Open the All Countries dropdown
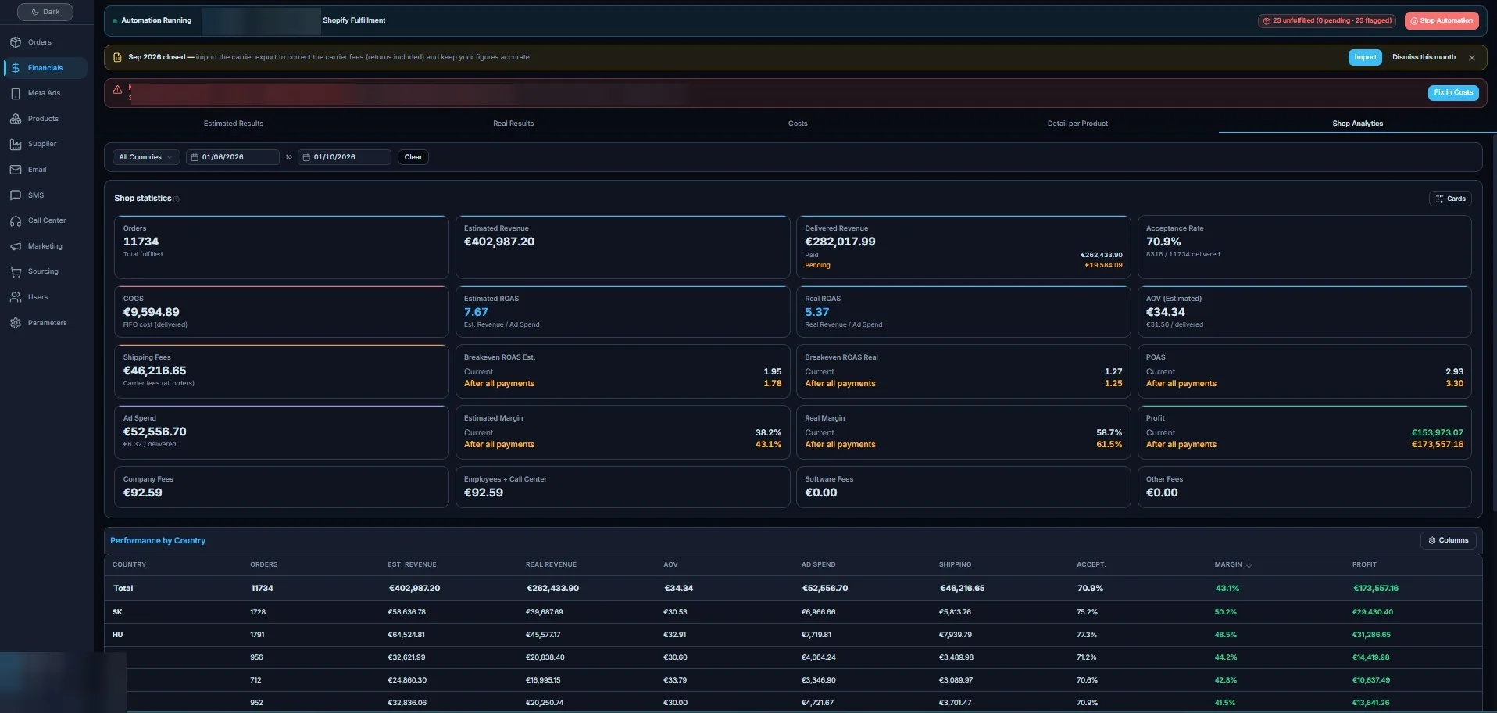The image size is (1497, 713). click(146, 157)
